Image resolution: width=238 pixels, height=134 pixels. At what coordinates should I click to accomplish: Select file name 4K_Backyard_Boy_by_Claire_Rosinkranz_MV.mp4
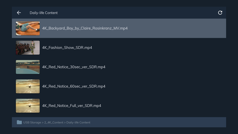point(85,28)
